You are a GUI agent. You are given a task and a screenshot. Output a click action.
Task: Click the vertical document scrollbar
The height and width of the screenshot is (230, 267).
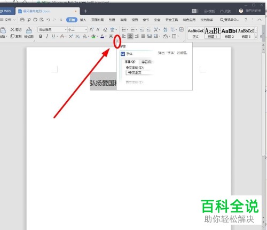point(264,105)
